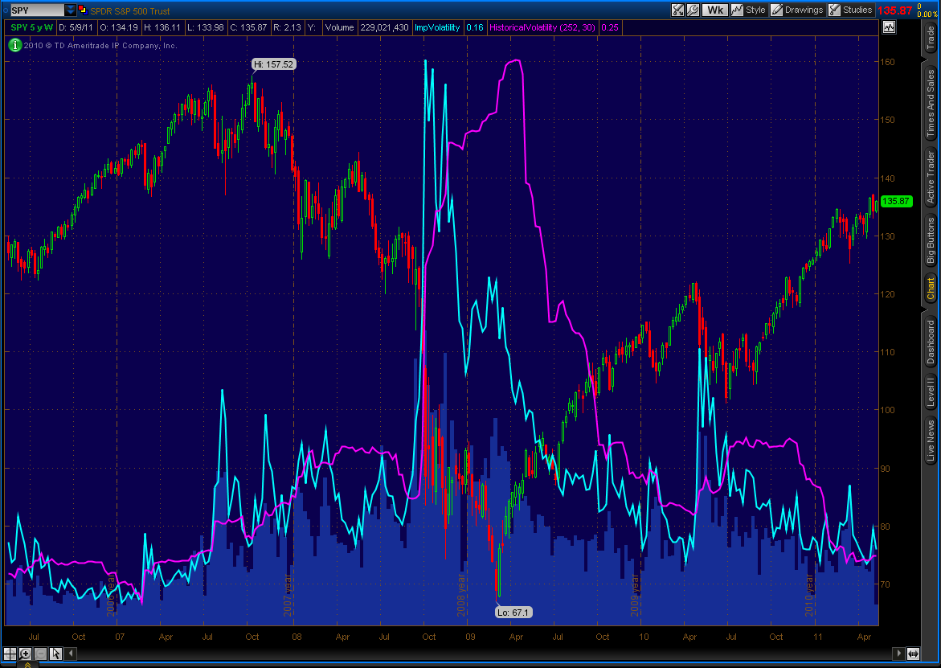Click the SPY 5 y W header label
941x668 pixels.
[x=32, y=27]
